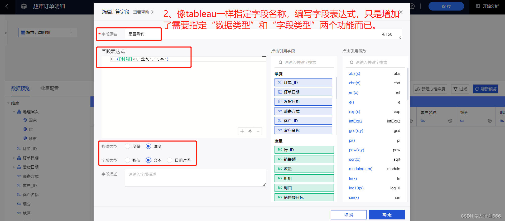Viewport: 505px width, 221px height.
Task: Select the 日期时间 field type radio
Action: point(170,160)
